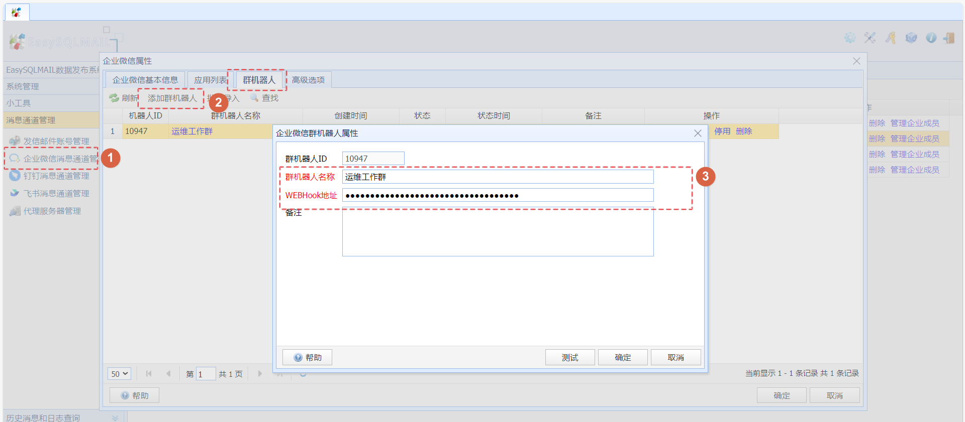Go to next page in the pager
This screenshot has width=965, height=422.
(x=260, y=373)
